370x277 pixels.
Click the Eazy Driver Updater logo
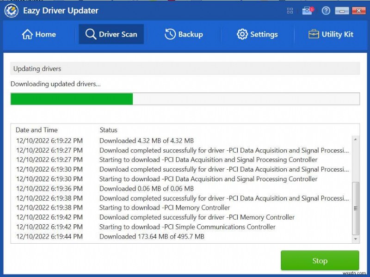pyautogui.click(x=11, y=10)
